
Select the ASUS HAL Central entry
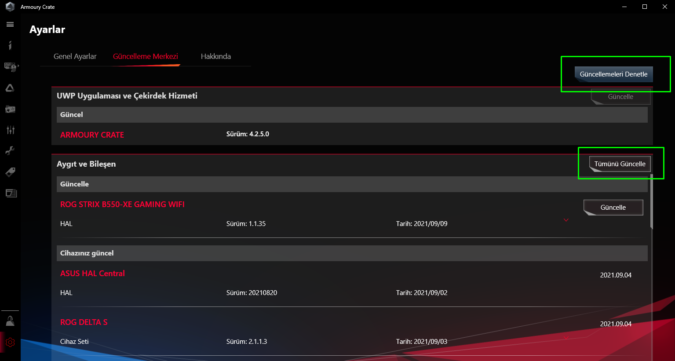pos(92,273)
